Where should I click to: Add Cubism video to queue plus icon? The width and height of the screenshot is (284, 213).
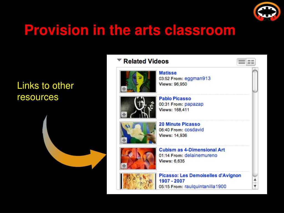click(x=124, y=166)
